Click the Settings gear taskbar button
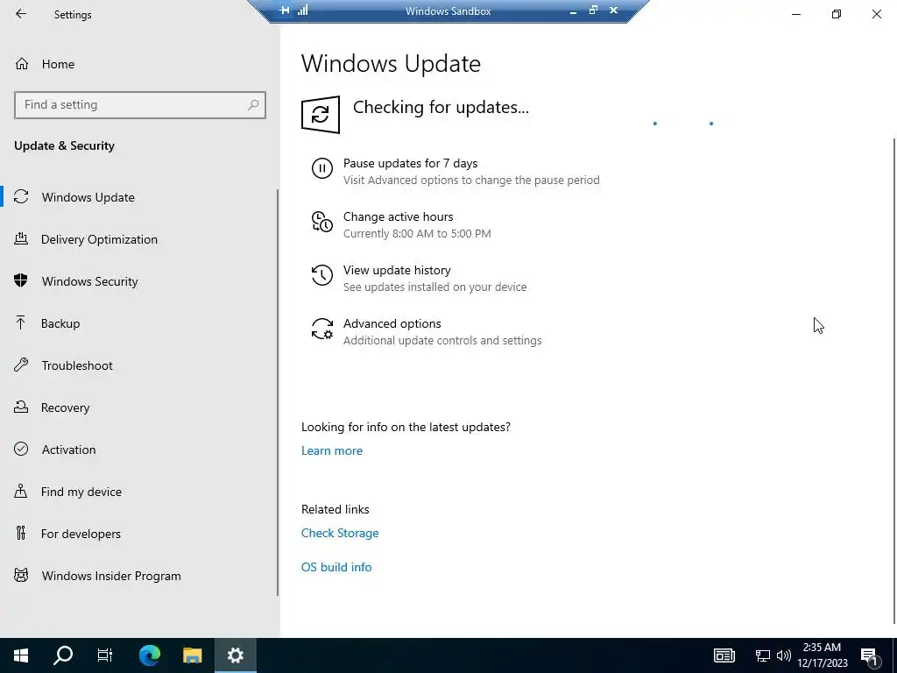This screenshot has height=673, width=897. pos(235,655)
